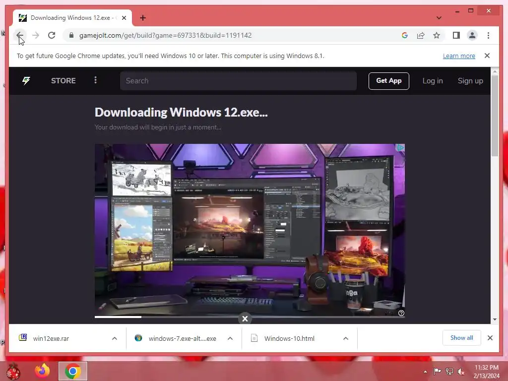The image size is (508, 381).
Task: Show hidden system tray icons
Action: click(425, 372)
